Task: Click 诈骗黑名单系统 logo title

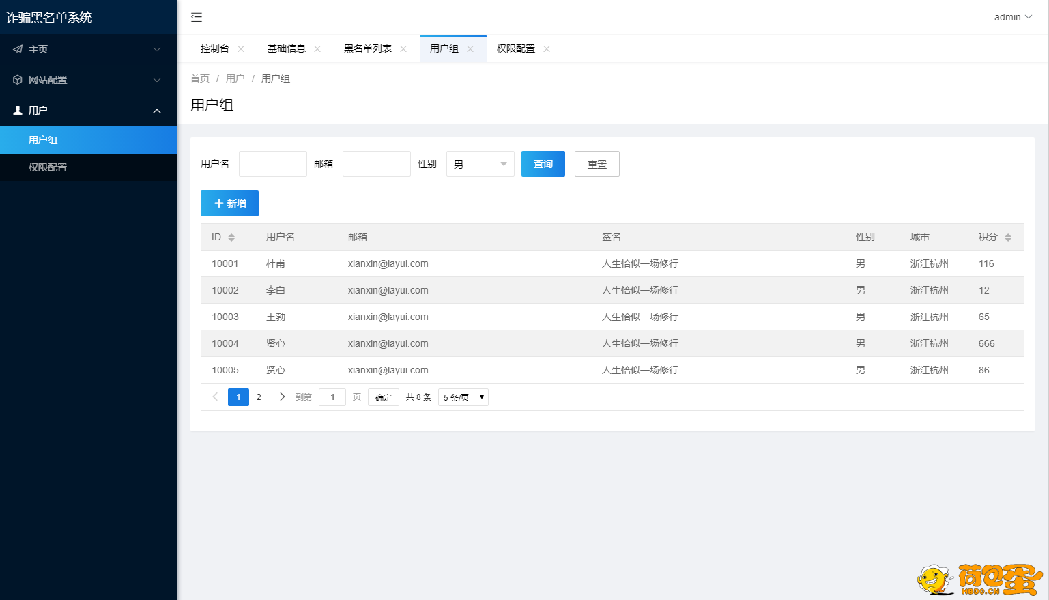Action: (49, 17)
